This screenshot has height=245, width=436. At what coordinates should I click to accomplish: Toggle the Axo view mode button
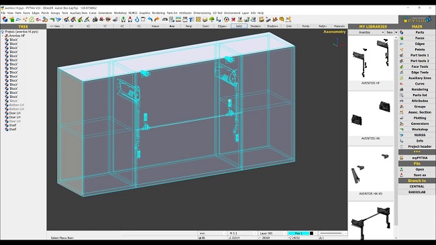tap(172, 26)
